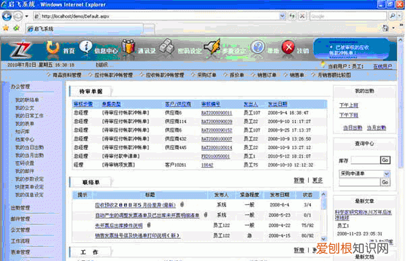Click attachment clip beside 应收预收2008年5月 link
The image size is (406, 261).
click(x=182, y=204)
